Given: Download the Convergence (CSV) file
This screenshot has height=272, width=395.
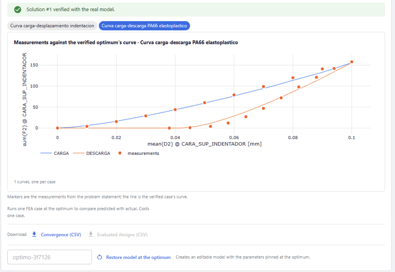Looking at the screenshot, I should click(x=56, y=235).
